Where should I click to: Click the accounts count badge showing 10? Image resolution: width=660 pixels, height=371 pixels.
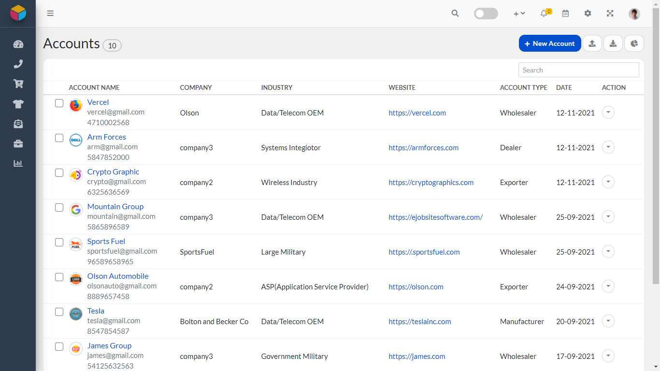[x=112, y=45]
